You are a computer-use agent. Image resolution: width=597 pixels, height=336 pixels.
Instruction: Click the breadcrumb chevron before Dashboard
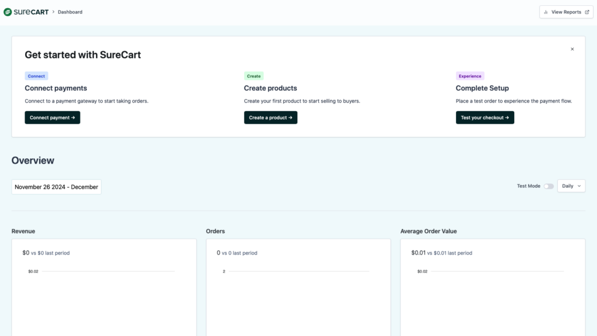tap(53, 12)
